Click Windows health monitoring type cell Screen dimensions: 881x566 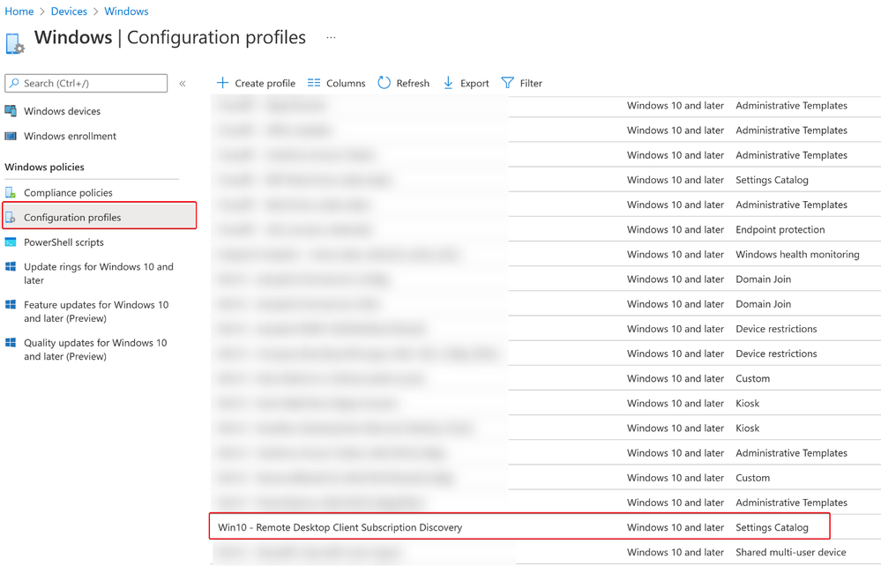coord(798,255)
